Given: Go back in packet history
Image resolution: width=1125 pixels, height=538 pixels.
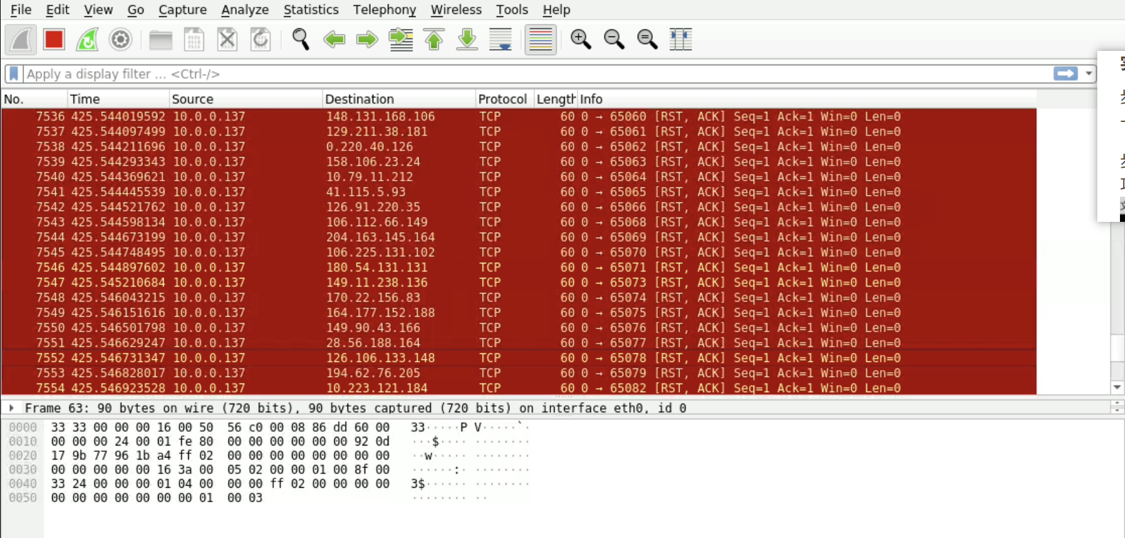Looking at the screenshot, I should tap(334, 40).
